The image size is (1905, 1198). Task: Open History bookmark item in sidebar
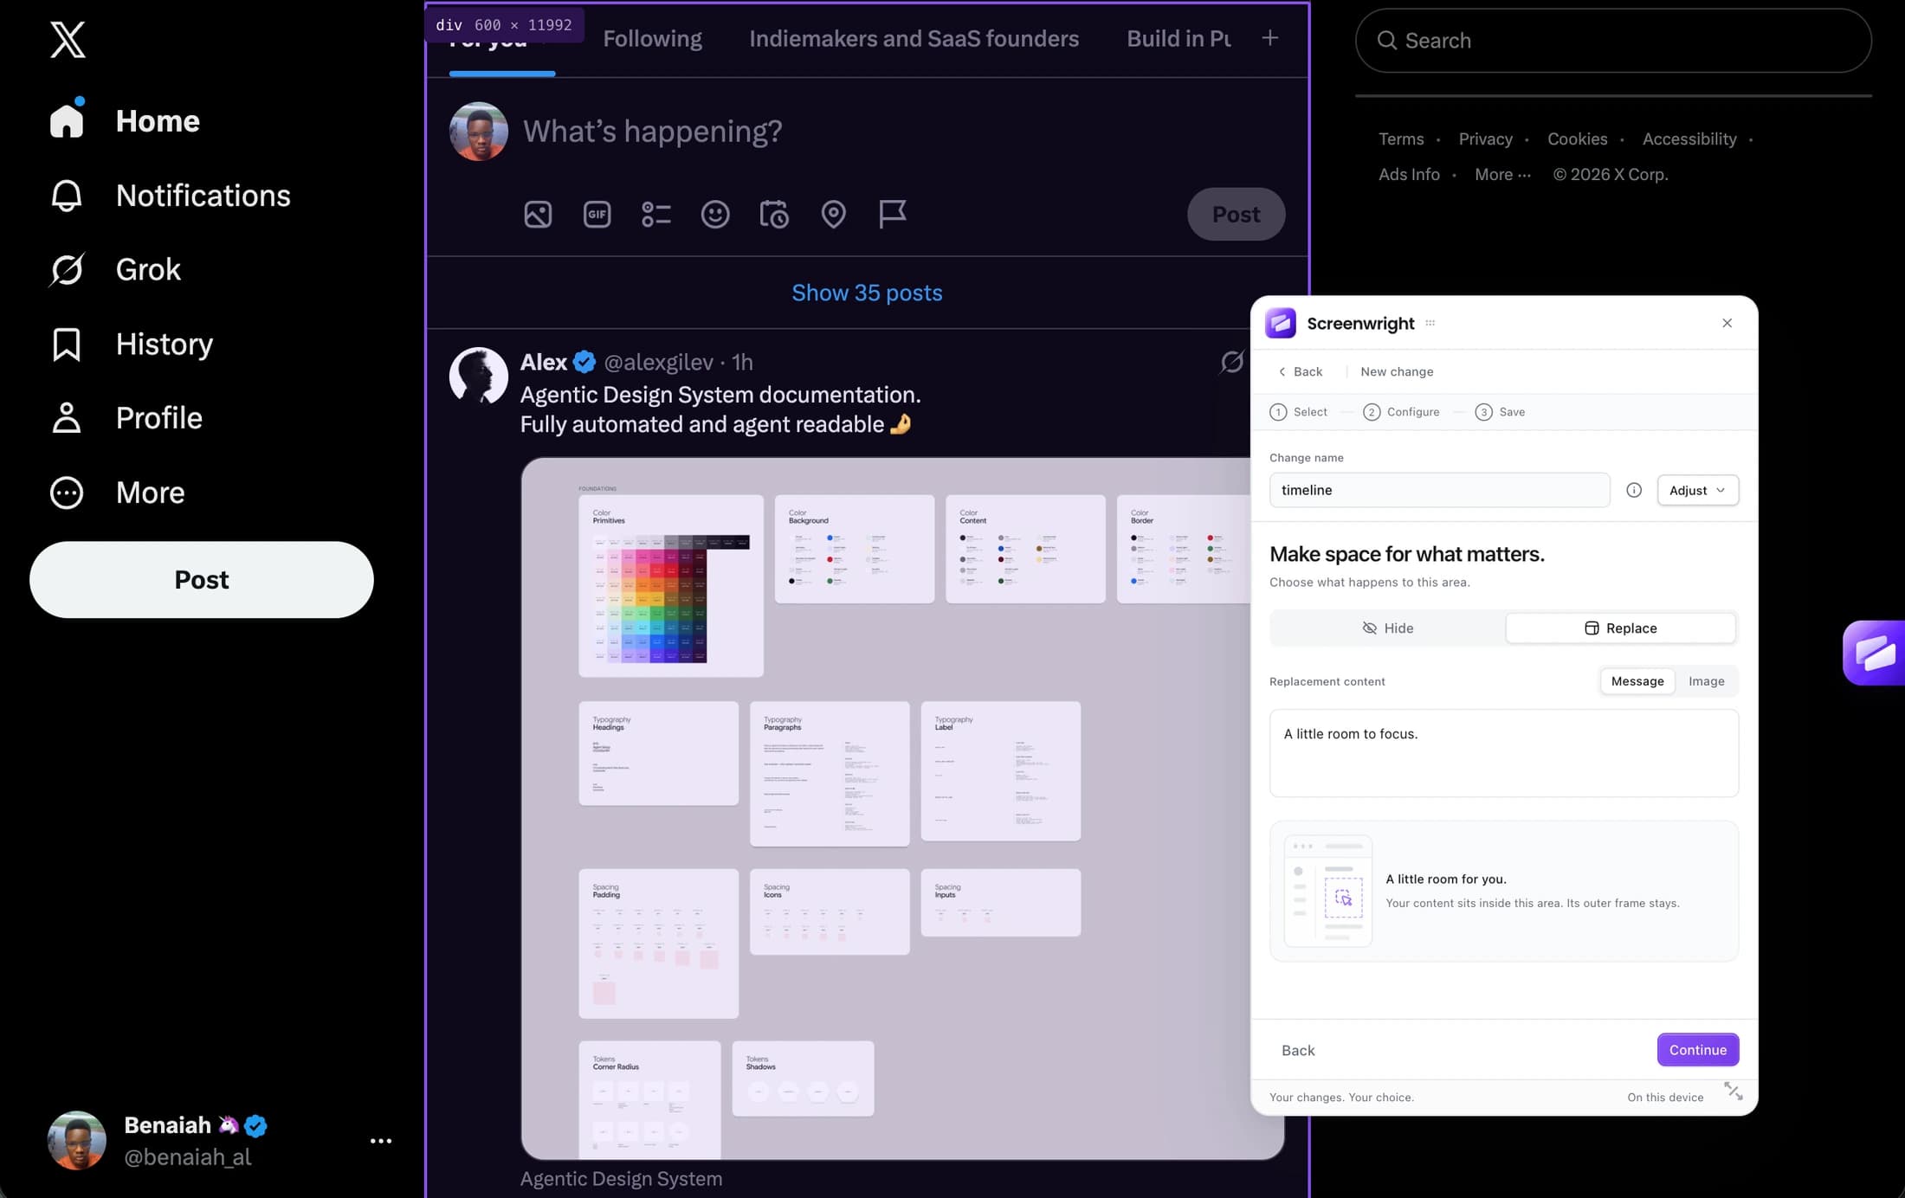pyautogui.click(x=132, y=345)
